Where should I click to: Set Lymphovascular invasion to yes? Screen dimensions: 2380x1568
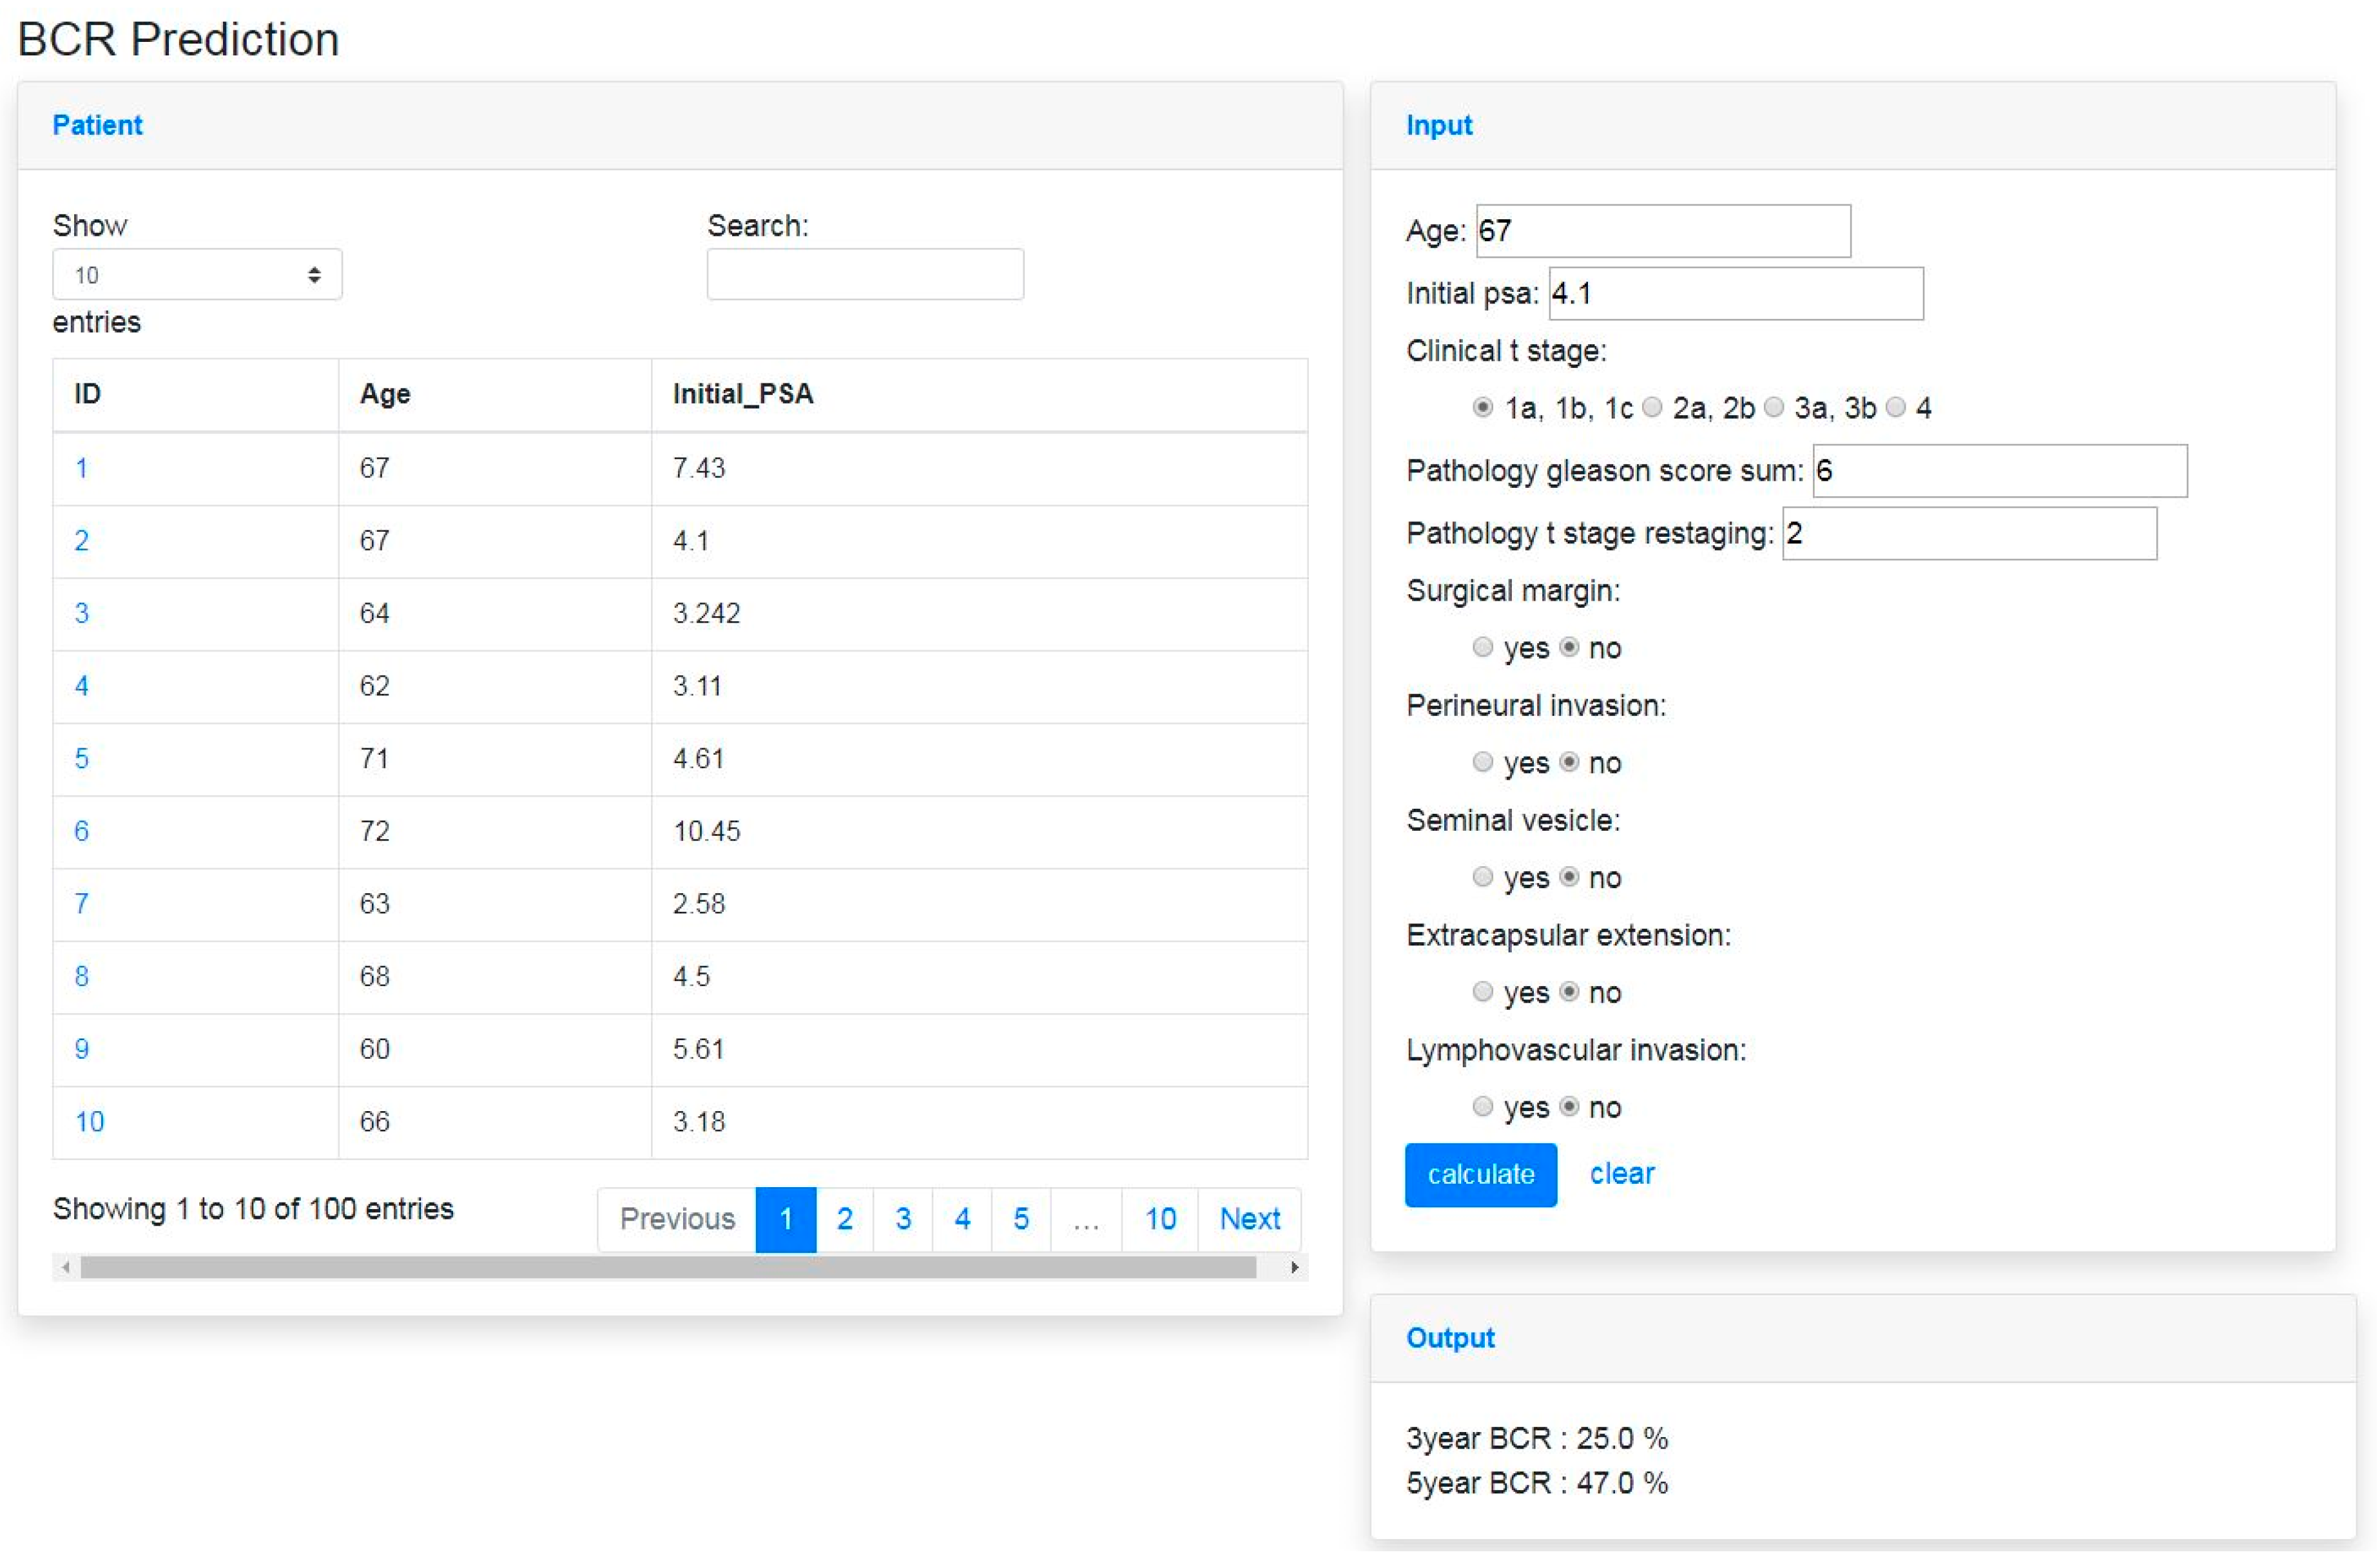[x=1483, y=1107]
